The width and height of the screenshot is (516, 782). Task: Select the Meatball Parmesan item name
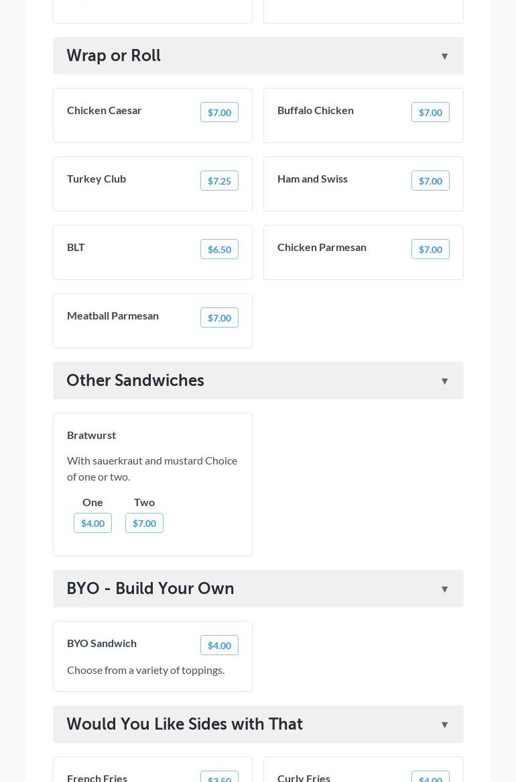(113, 315)
